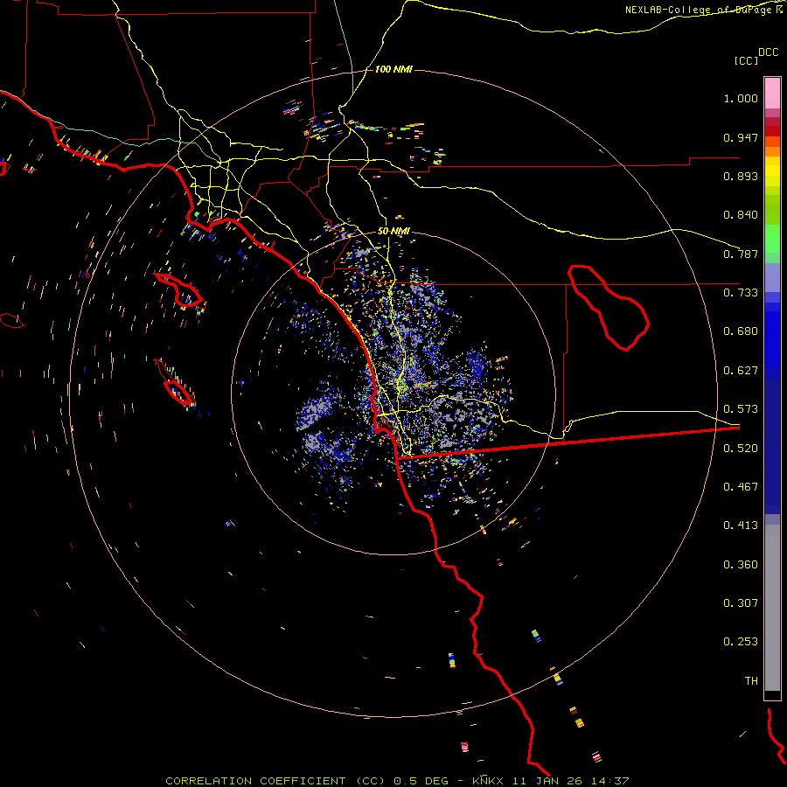Pick the lavender swatch on the color bar

[x=772, y=277]
